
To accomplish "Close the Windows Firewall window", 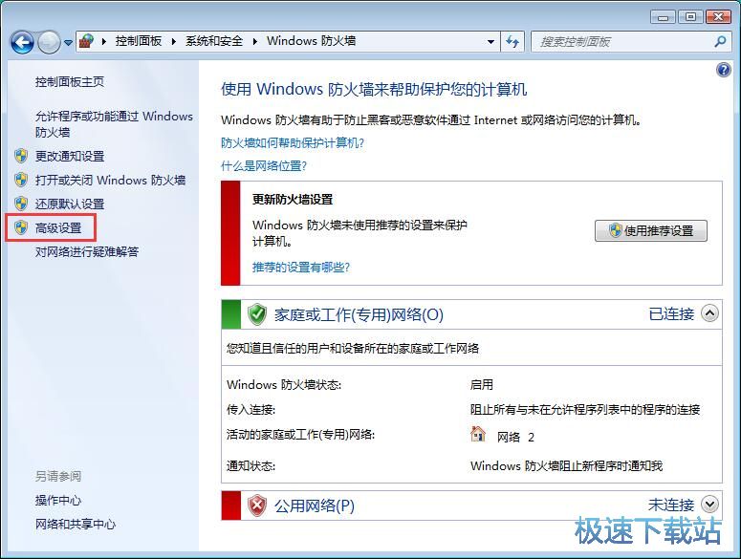I will pos(718,17).
